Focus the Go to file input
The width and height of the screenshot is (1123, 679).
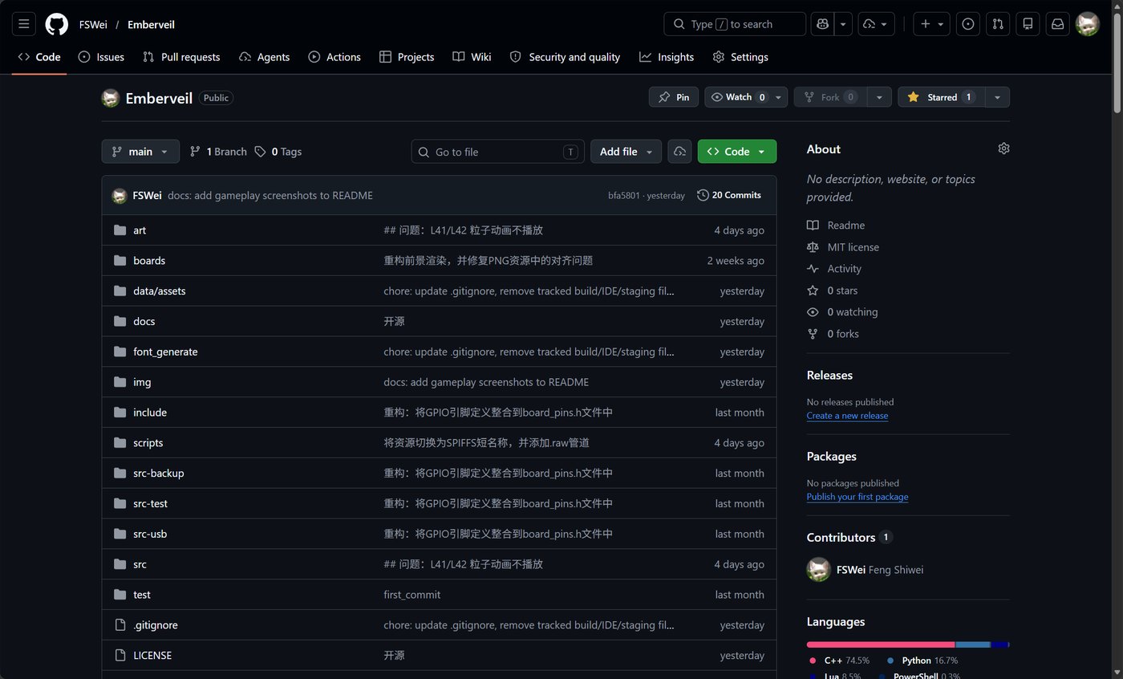(498, 152)
